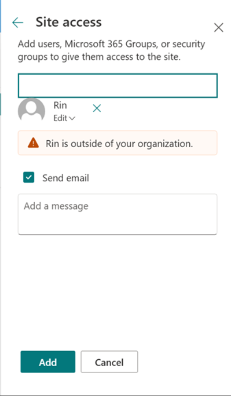The width and height of the screenshot is (231, 396).
Task: Select the name Rin in the list
Action: 60,105
